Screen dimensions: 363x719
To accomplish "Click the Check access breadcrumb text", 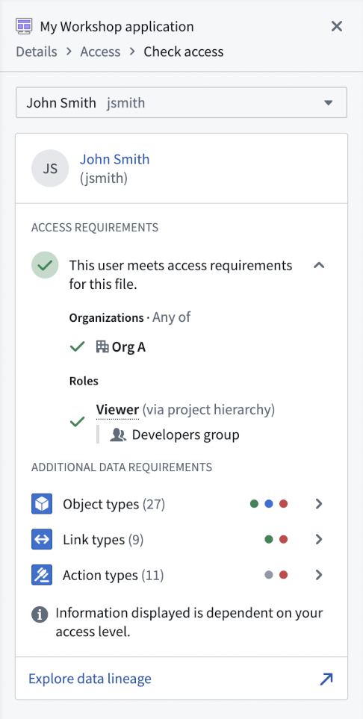I will point(184,52).
